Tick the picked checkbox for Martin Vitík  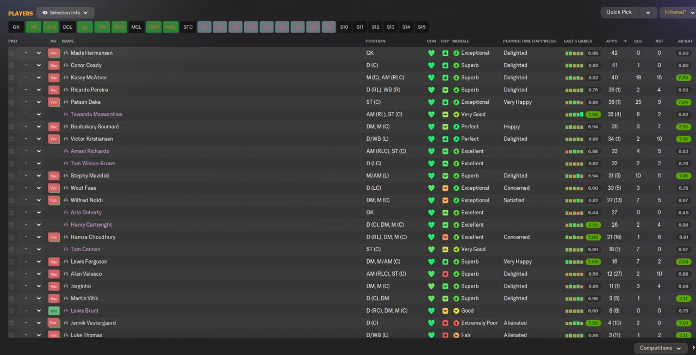(11, 298)
